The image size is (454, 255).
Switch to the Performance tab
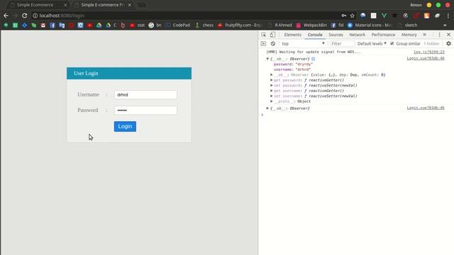point(383,35)
